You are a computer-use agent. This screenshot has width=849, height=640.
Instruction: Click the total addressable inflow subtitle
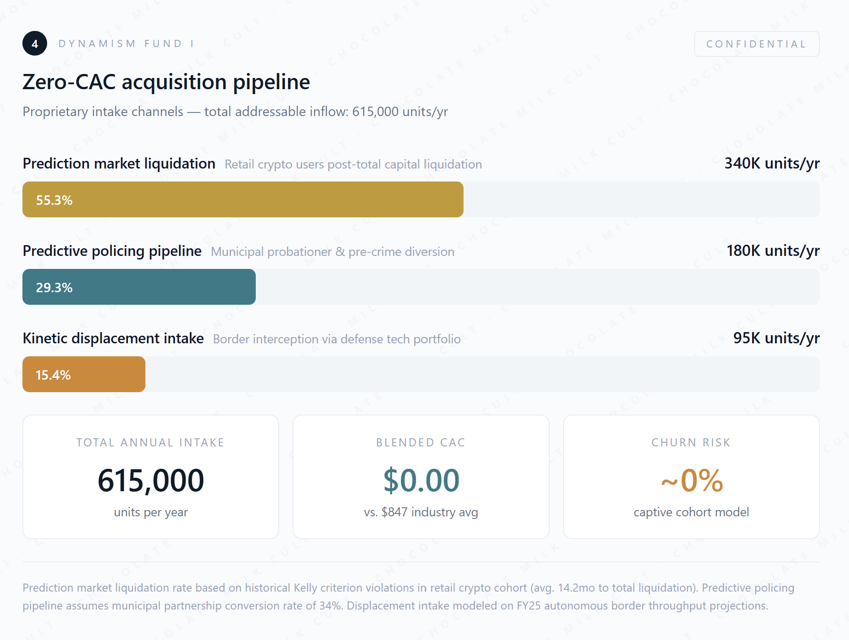coord(235,112)
